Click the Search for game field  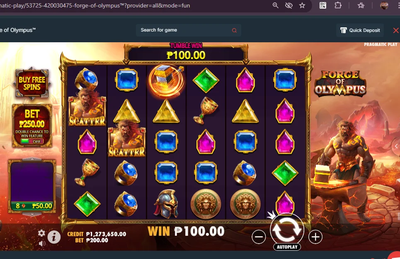[x=188, y=30]
